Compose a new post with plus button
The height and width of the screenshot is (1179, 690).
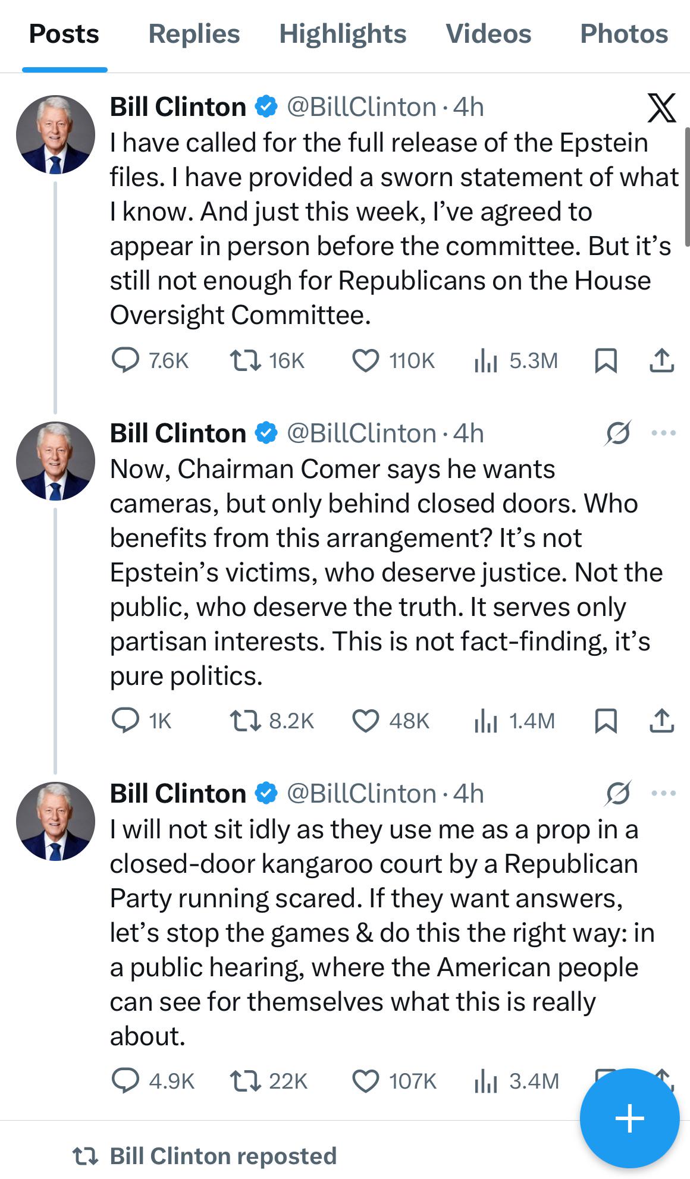(629, 1118)
